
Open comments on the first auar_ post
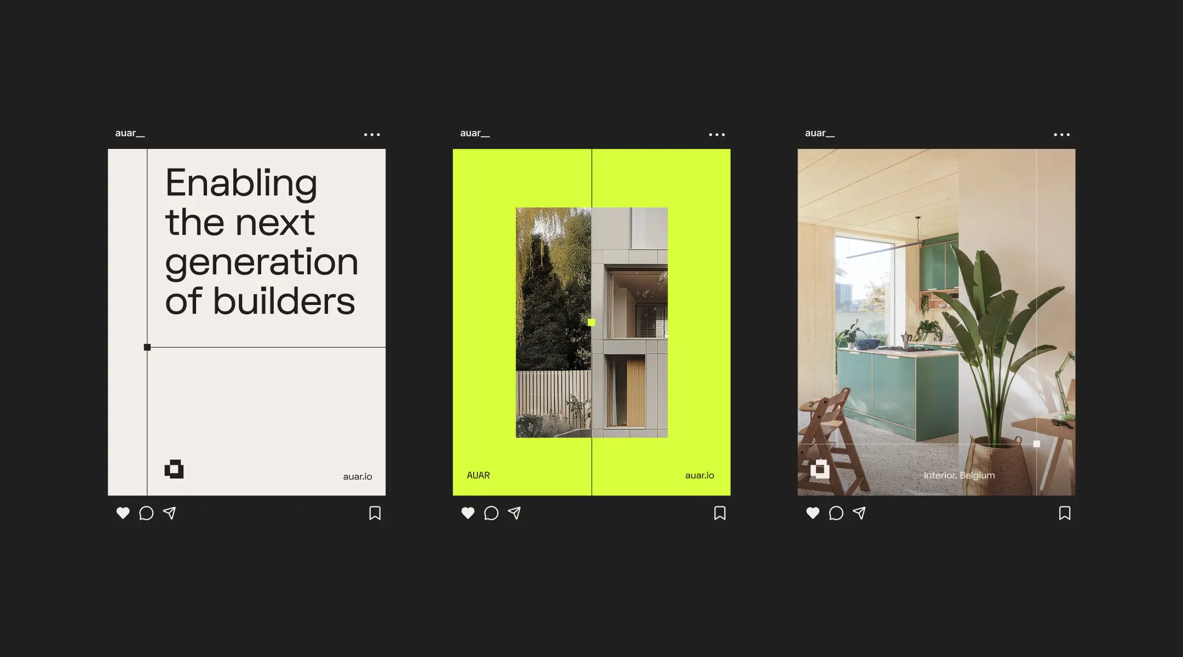pyautogui.click(x=146, y=513)
